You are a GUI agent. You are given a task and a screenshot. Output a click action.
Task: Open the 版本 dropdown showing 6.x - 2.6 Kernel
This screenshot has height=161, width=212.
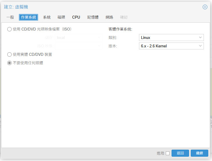pyautogui.click(x=171, y=46)
